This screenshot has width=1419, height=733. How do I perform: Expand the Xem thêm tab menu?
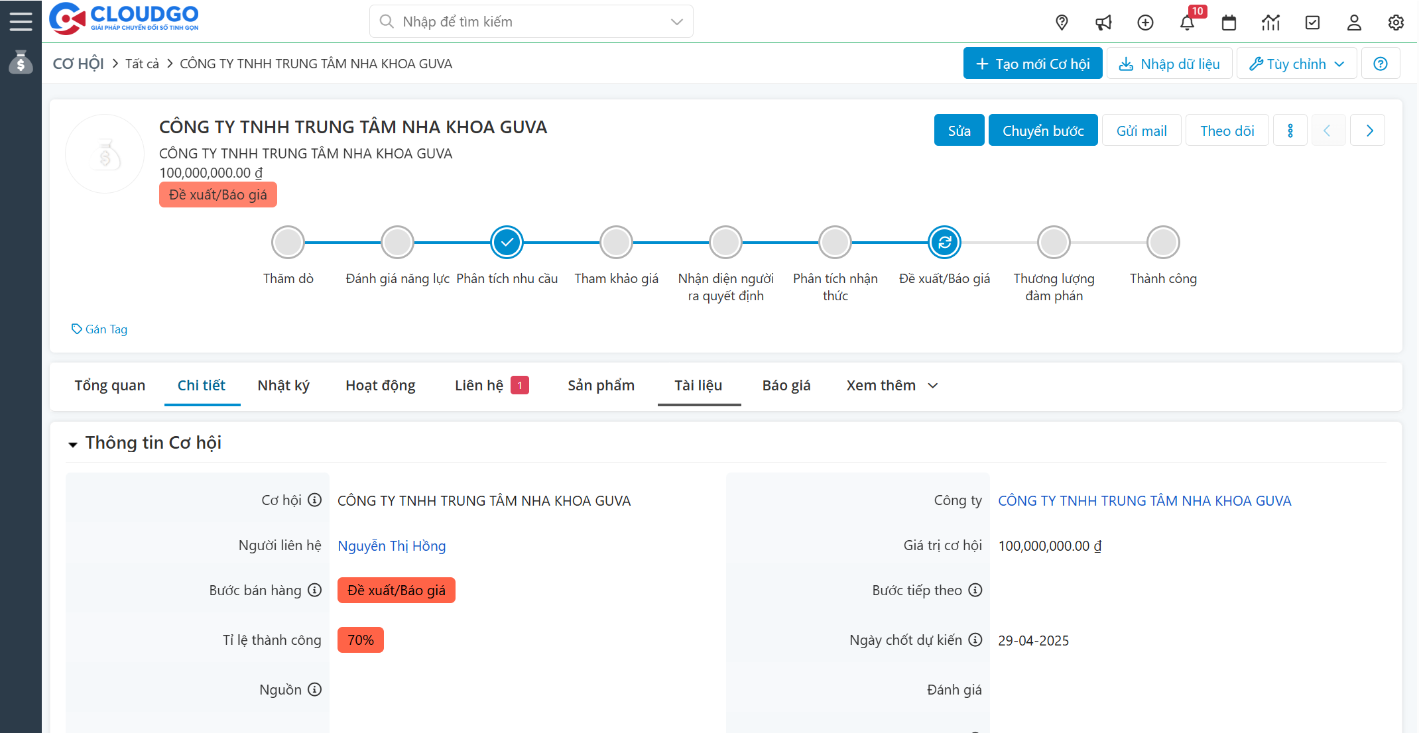tap(891, 386)
